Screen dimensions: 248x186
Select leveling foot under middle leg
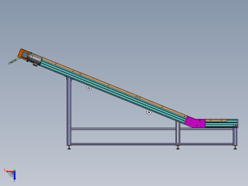[178, 148]
